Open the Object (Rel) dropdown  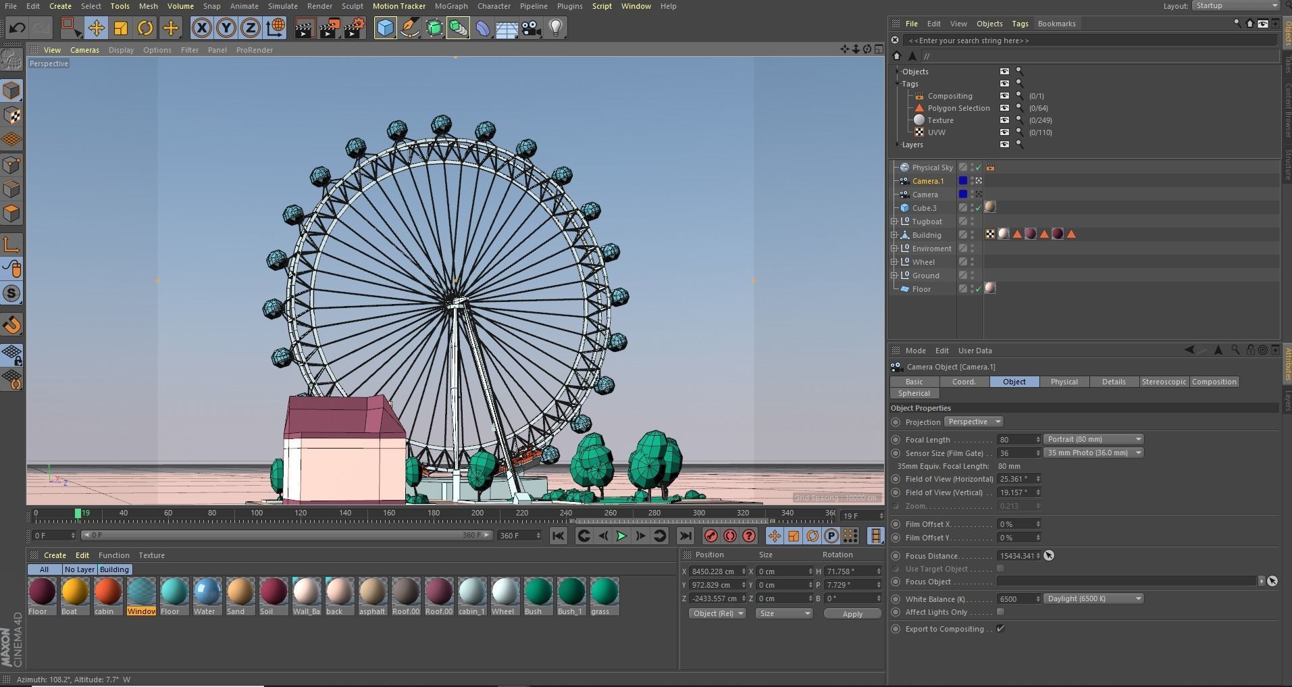point(717,613)
